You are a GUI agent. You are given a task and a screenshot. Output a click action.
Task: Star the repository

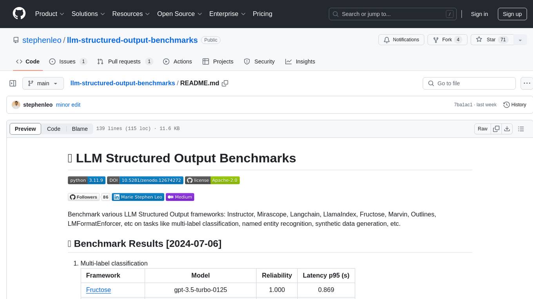tap(491, 40)
